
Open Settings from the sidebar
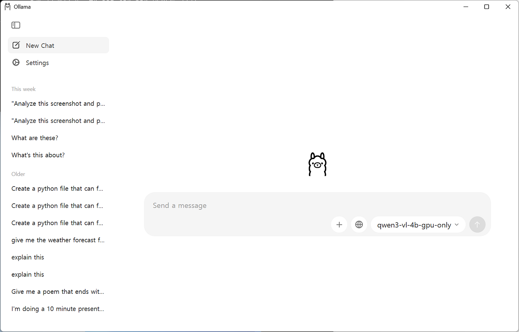(x=58, y=63)
